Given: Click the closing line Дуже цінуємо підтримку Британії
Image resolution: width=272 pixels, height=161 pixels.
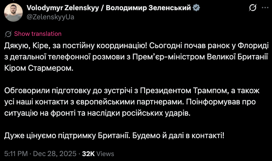Looking at the screenshot, I should (114, 136).
